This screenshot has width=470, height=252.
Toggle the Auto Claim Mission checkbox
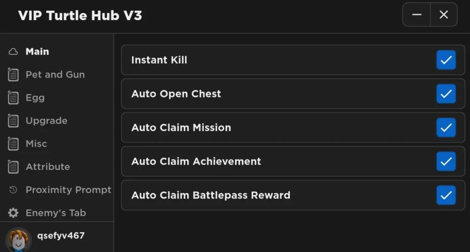tap(446, 128)
